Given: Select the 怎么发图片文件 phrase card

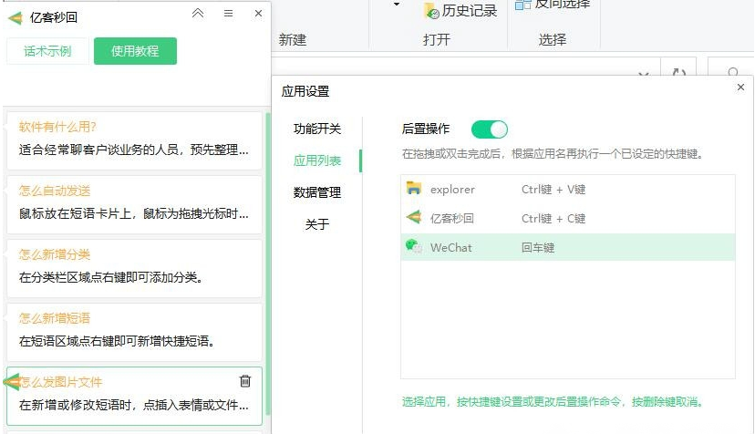Looking at the screenshot, I should (134, 396).
